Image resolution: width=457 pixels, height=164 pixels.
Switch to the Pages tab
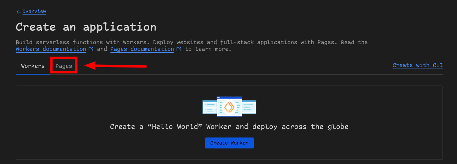coord(64,66)
